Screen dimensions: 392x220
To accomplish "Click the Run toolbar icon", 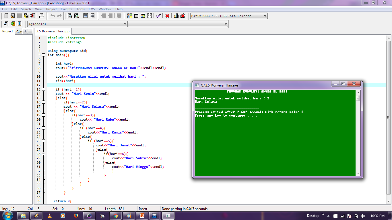I will [x=136, y=16].
